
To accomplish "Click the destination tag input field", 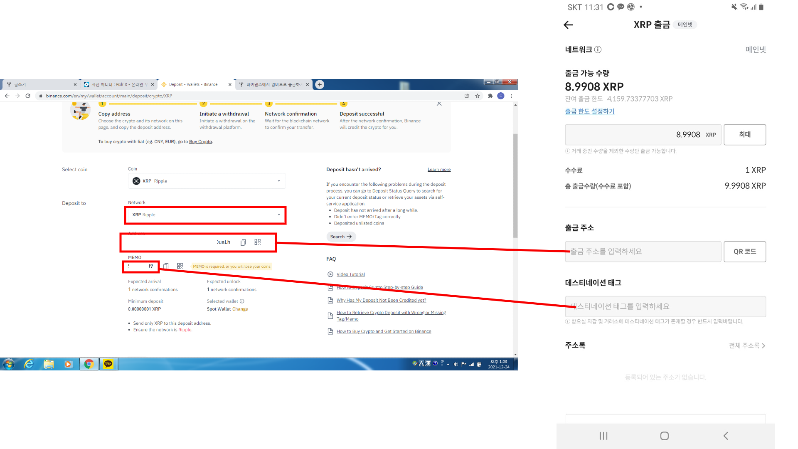I will tap(665, 306).
